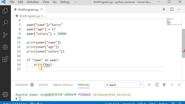Click the text "harry" on line 7
Image resolution: width=185 pixels, height=104 pixels.
click(56, 25)
